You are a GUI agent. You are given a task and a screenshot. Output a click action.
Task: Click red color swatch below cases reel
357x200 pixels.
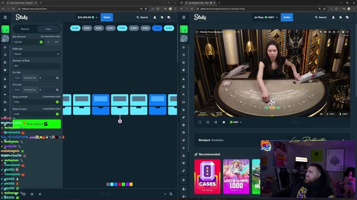(x=119, y=184)
